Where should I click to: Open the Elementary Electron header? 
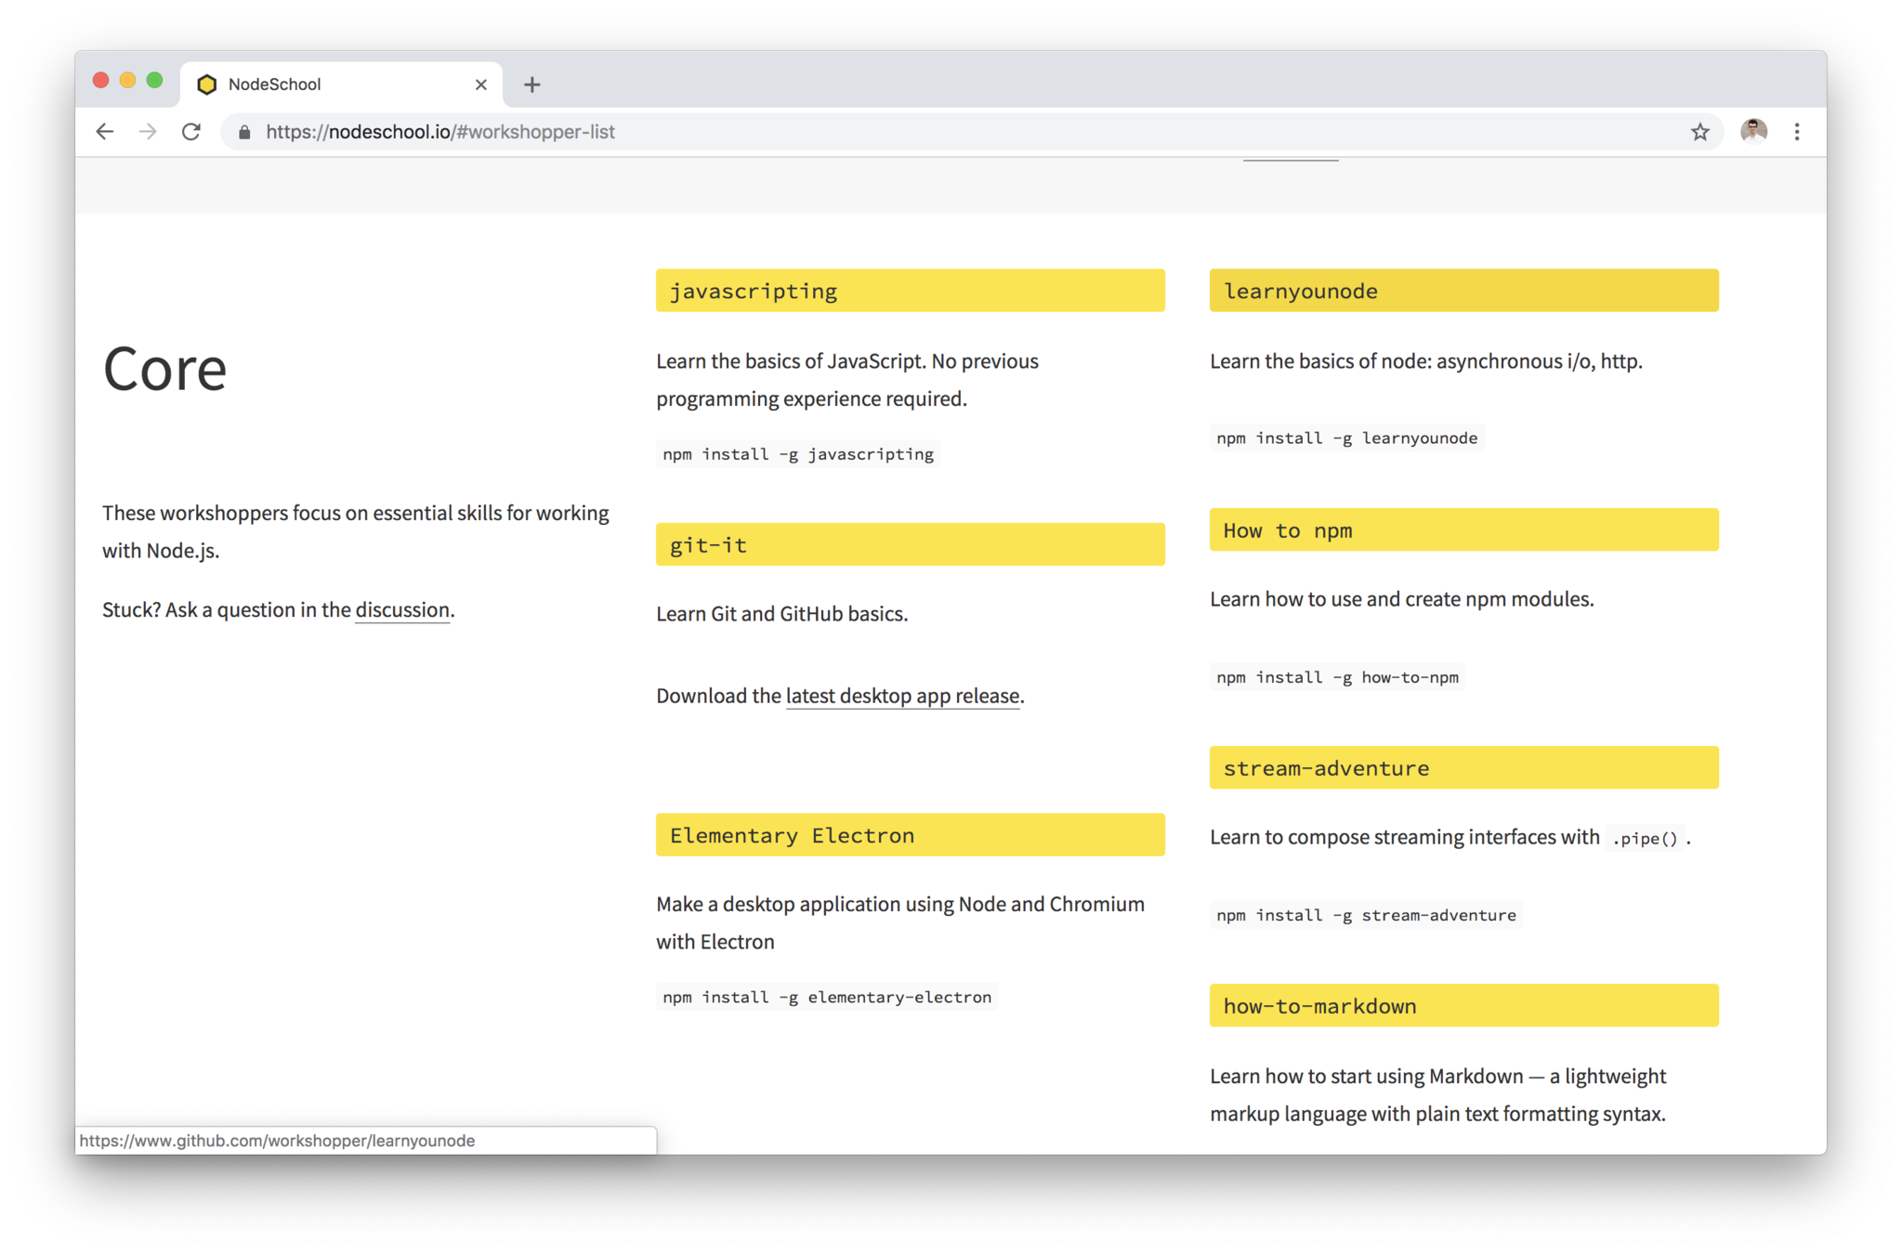[909, 835]
